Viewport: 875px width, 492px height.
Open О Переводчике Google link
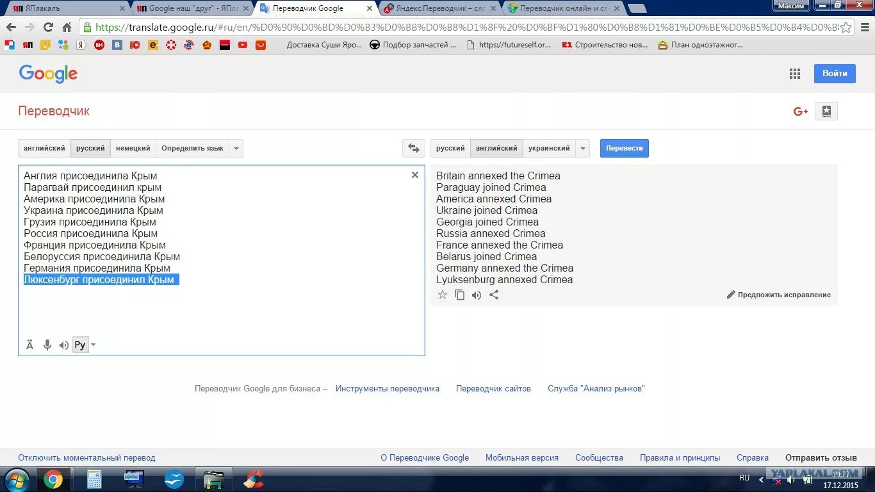coord(425,457)
